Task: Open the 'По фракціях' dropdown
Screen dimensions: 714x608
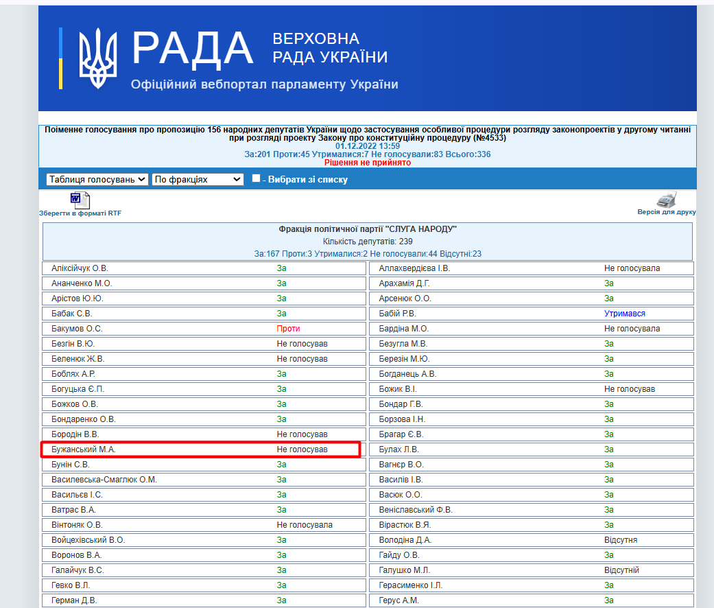Action: pos(198,179)
